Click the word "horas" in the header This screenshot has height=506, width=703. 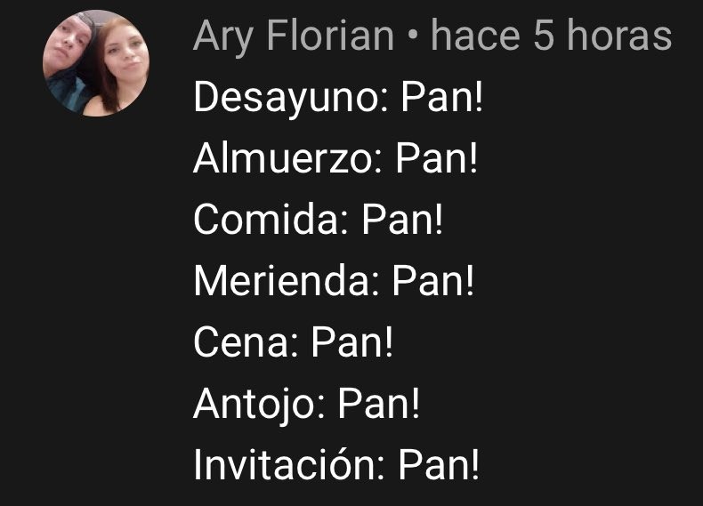pos(619,36)
